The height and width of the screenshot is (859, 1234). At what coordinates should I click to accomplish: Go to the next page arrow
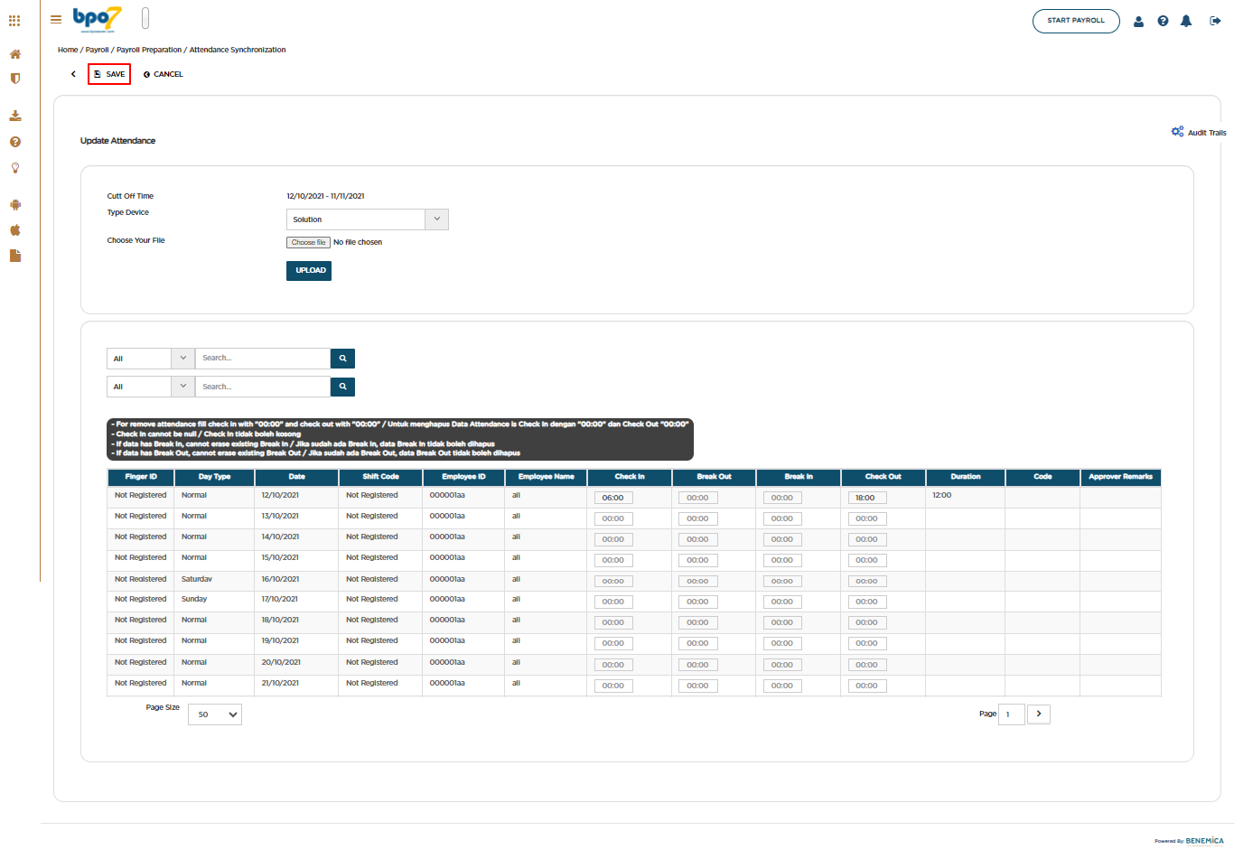click(x=1039, y=714)
